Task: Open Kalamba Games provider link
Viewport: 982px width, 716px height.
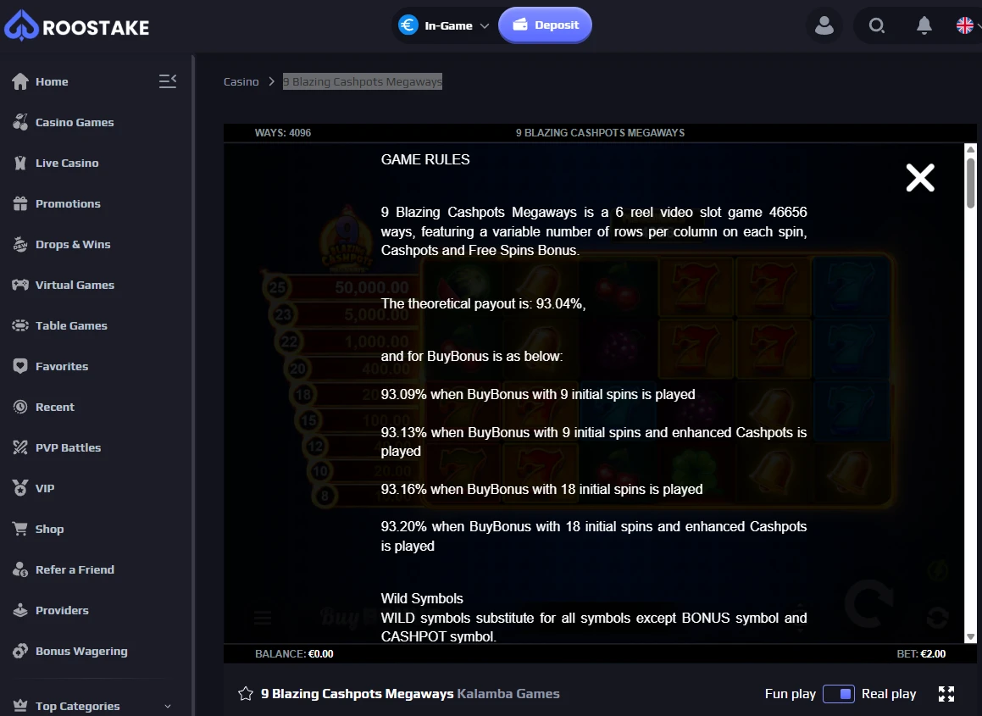Action: (508, 693)
